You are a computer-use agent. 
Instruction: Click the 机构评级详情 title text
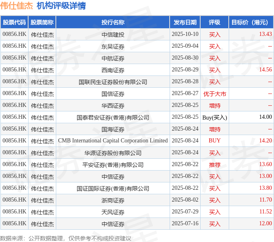tap(61, 6)
